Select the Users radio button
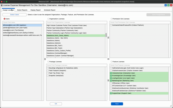The width and height of the screenshot is (173, 108). 5,19
